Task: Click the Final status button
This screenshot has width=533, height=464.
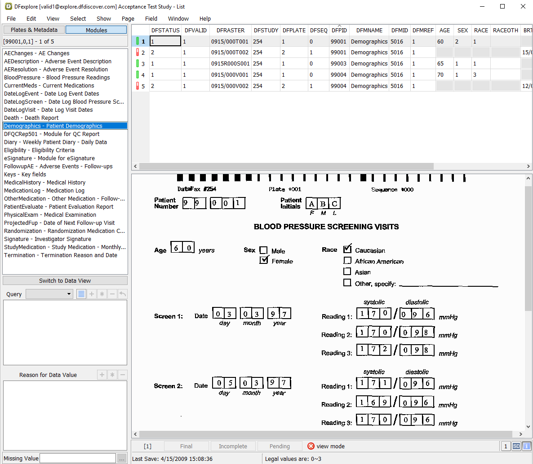Action: (x=186, y=446)
